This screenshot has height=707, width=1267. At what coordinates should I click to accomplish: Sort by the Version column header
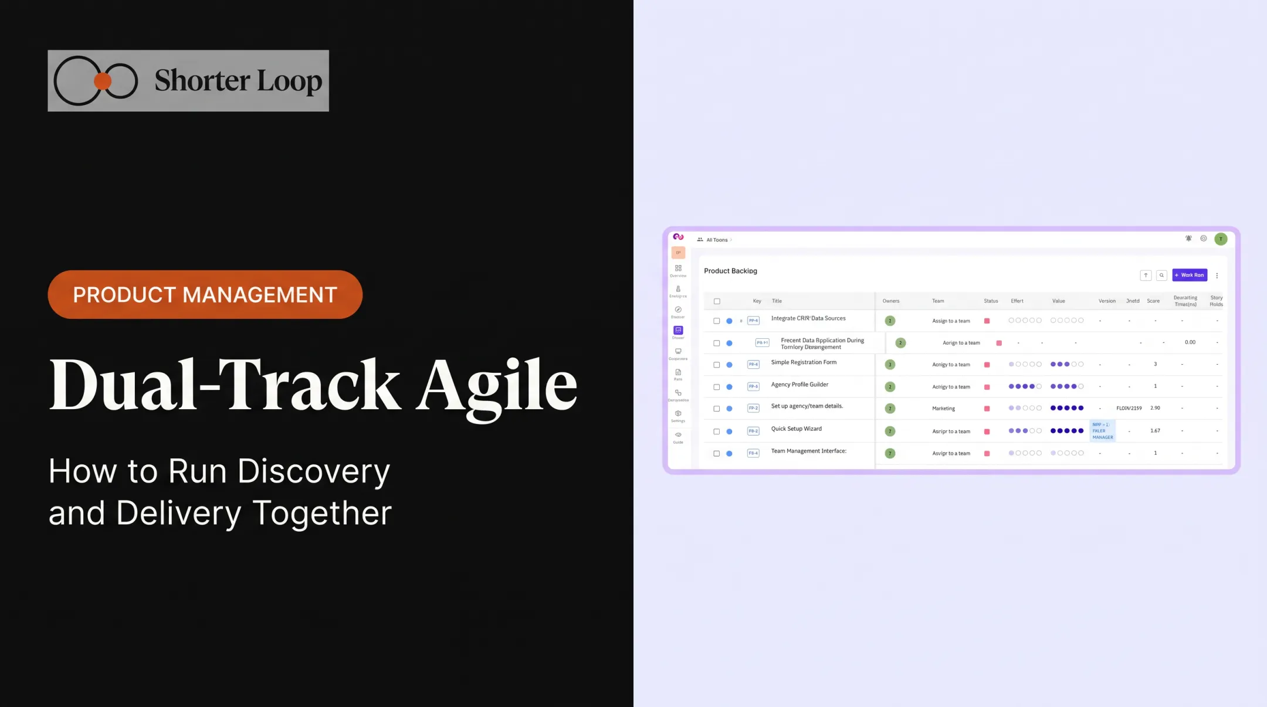coord(1107,301)
